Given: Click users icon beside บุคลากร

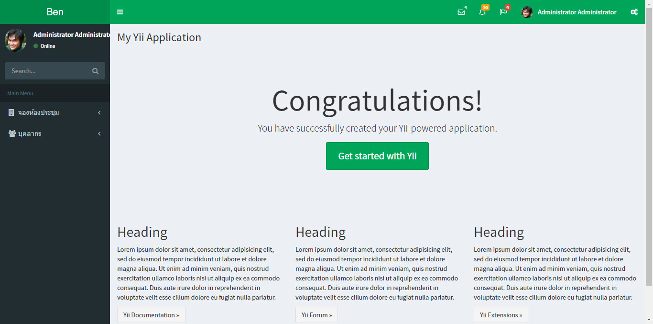Looking at the screenshot, I should pyautogui.click(x=12, y=134).
